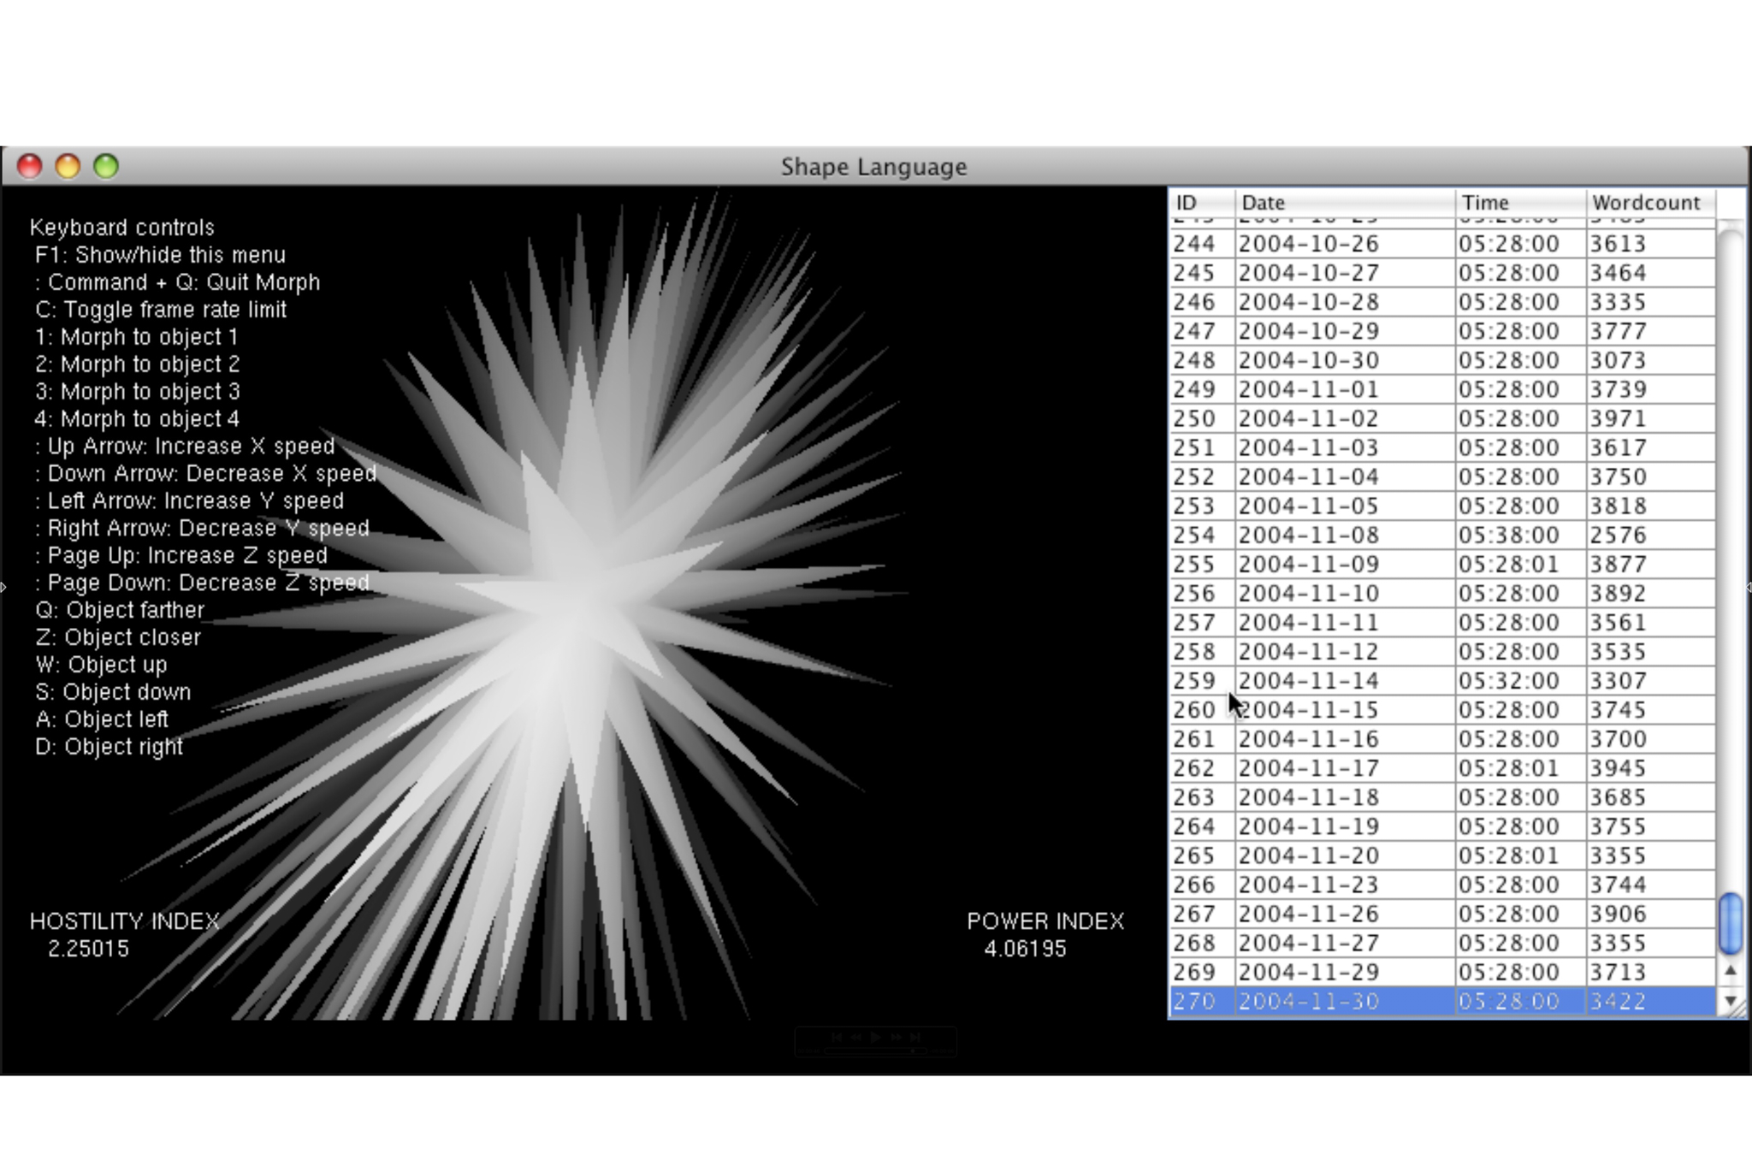Screen dimensions: 1752x1166
Task: Click the empty scrollbar track above thumb
Action: [1730, 556]
